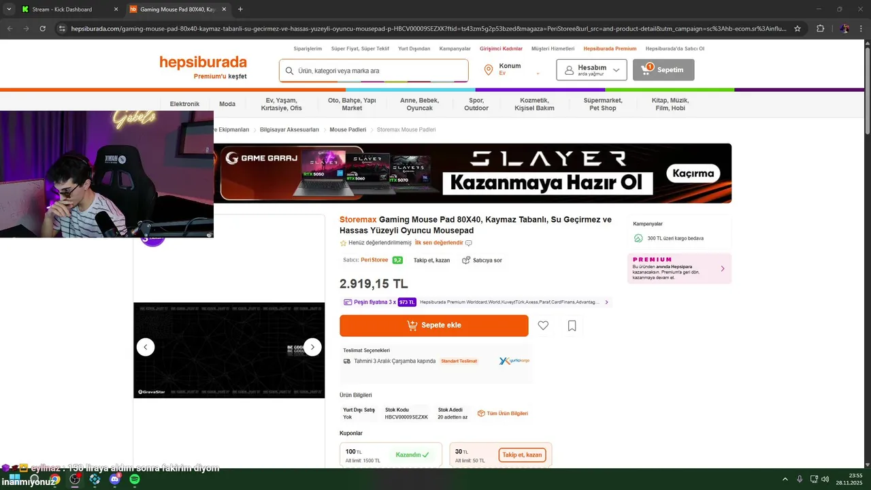871x490 pixels.
Task: Click Süper Fiyat, Süper Teklif link
Action: (x=360, y=49)
